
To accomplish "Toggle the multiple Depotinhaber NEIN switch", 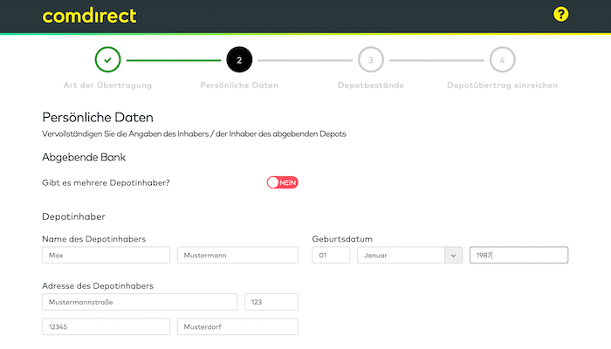I will click(x=283, y=182).
